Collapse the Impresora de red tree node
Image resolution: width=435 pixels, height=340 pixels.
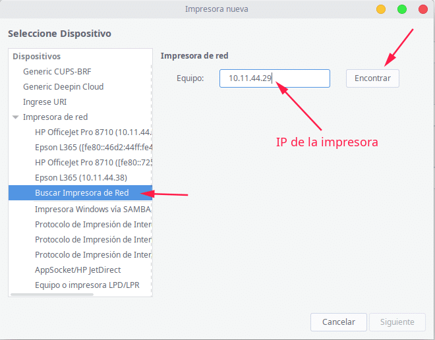coord(16,117)
